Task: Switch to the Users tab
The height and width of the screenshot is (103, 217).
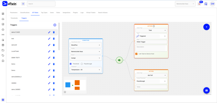Action: [x=52, y=13]
